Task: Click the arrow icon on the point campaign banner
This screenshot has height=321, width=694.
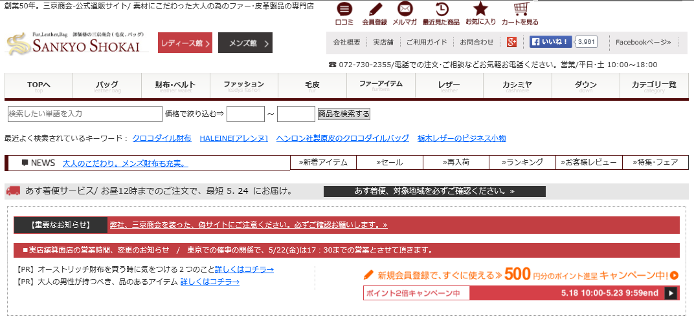Action: 671,293
